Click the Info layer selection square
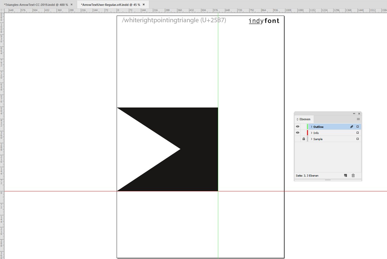The image size is (387, 259). [x=358, y=133]
